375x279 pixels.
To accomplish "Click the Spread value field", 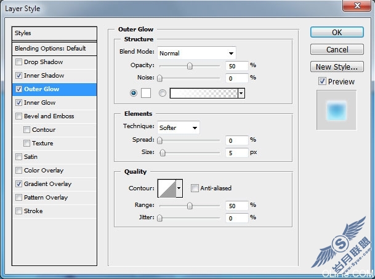I will (x=237, y=140).
